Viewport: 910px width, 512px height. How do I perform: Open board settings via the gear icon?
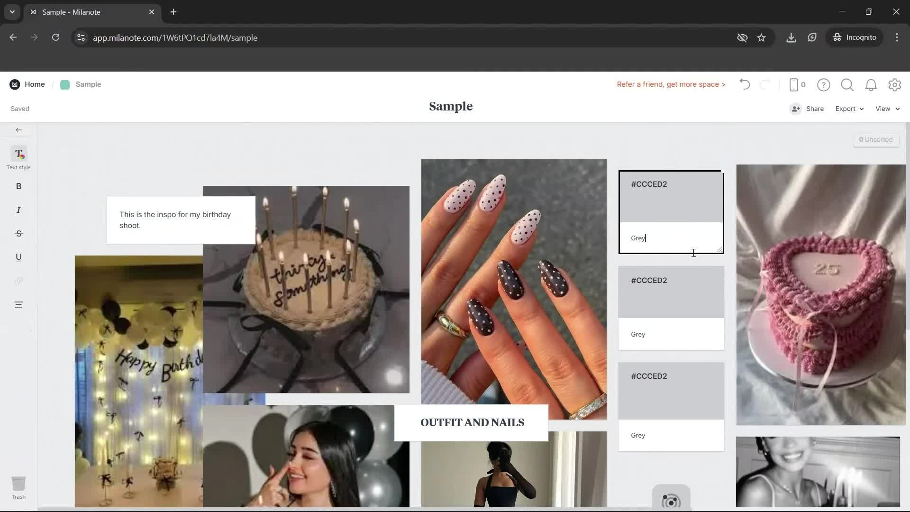coord(895,84)
